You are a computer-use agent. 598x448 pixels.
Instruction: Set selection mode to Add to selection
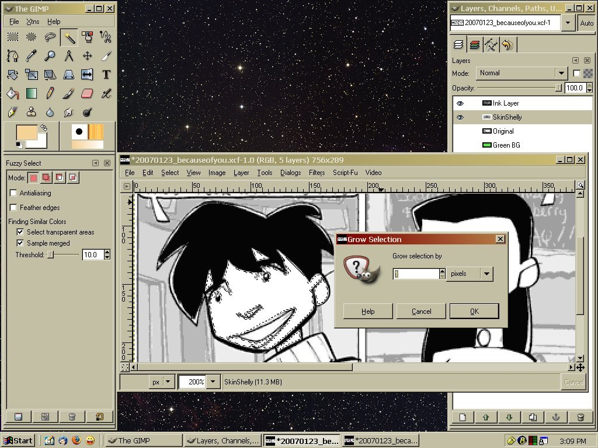click(47, 177)
